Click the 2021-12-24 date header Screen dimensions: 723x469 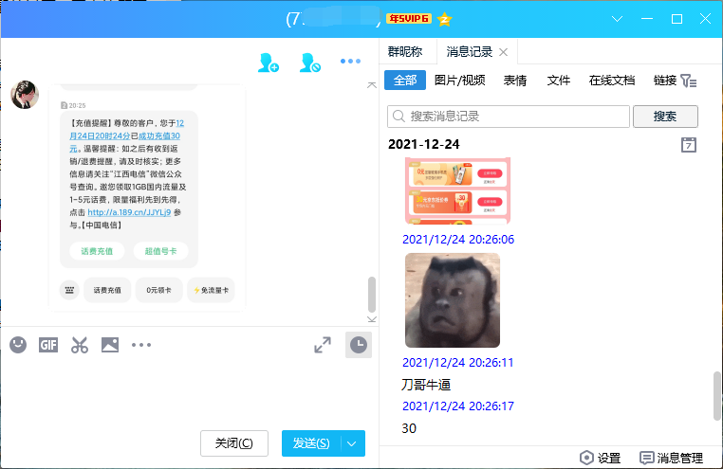click(x=424, y=144)
